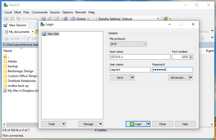Image resolution: width=216 pixels, height=140 pixels.
Task: Expand the Queue dropdown arrow
Action: (88, 19)
